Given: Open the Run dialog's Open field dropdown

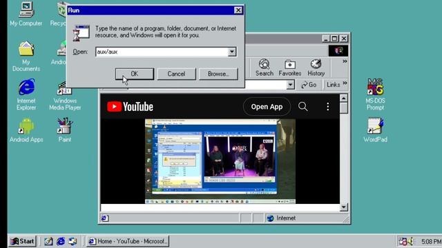Looking at the screenshot, I should [x=232, y=52].
